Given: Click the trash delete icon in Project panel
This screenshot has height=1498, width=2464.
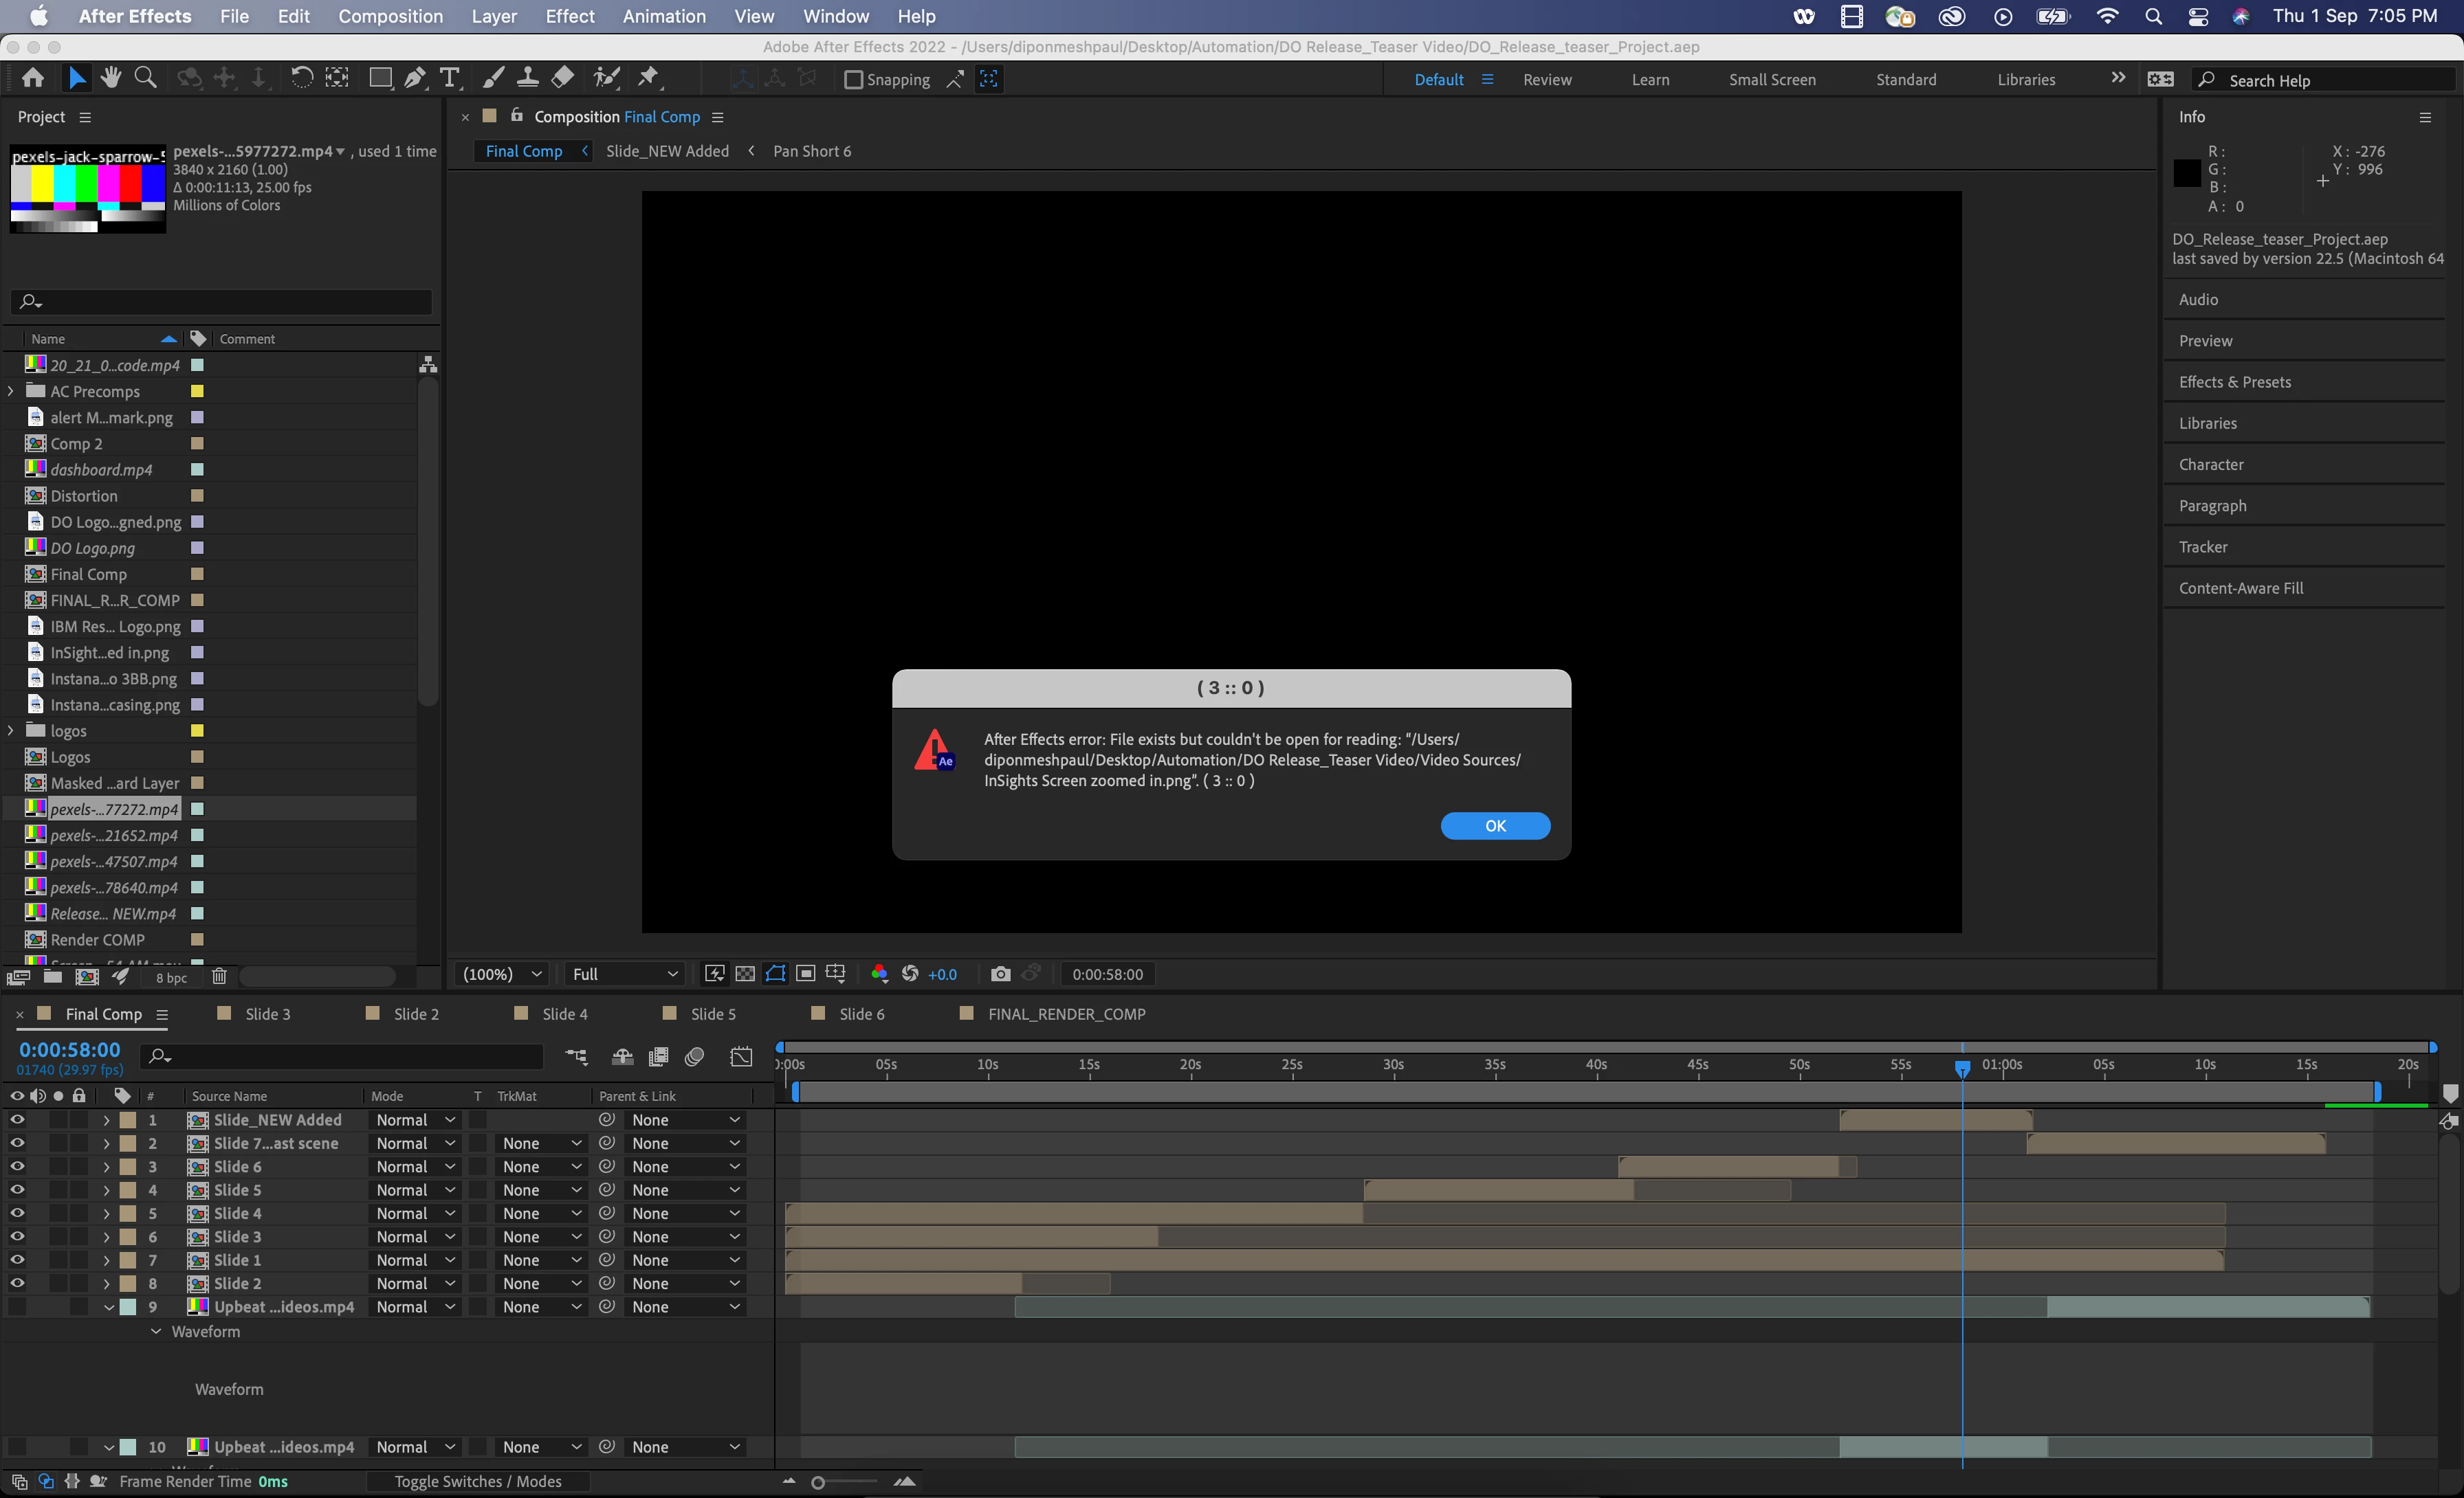Looking at the screenshot, I should [219, 976].
